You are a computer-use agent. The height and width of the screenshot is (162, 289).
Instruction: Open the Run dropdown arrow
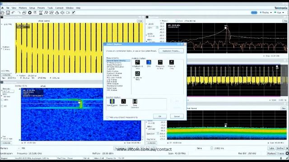[283, 13]
